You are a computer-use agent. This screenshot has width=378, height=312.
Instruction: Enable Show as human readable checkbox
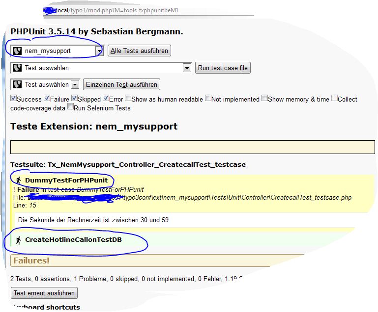coord(128,98)
